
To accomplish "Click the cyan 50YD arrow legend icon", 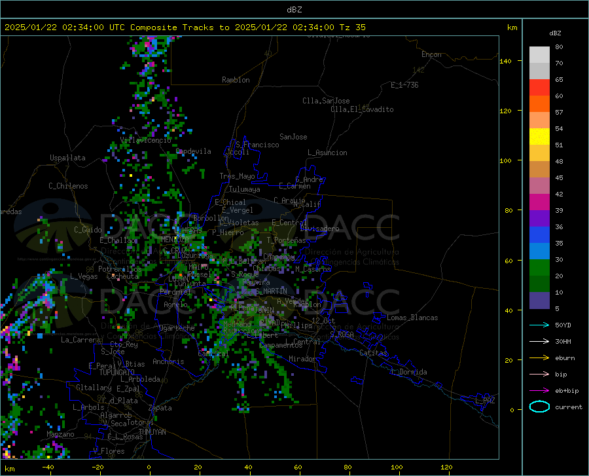I will [x=539, y=325].
